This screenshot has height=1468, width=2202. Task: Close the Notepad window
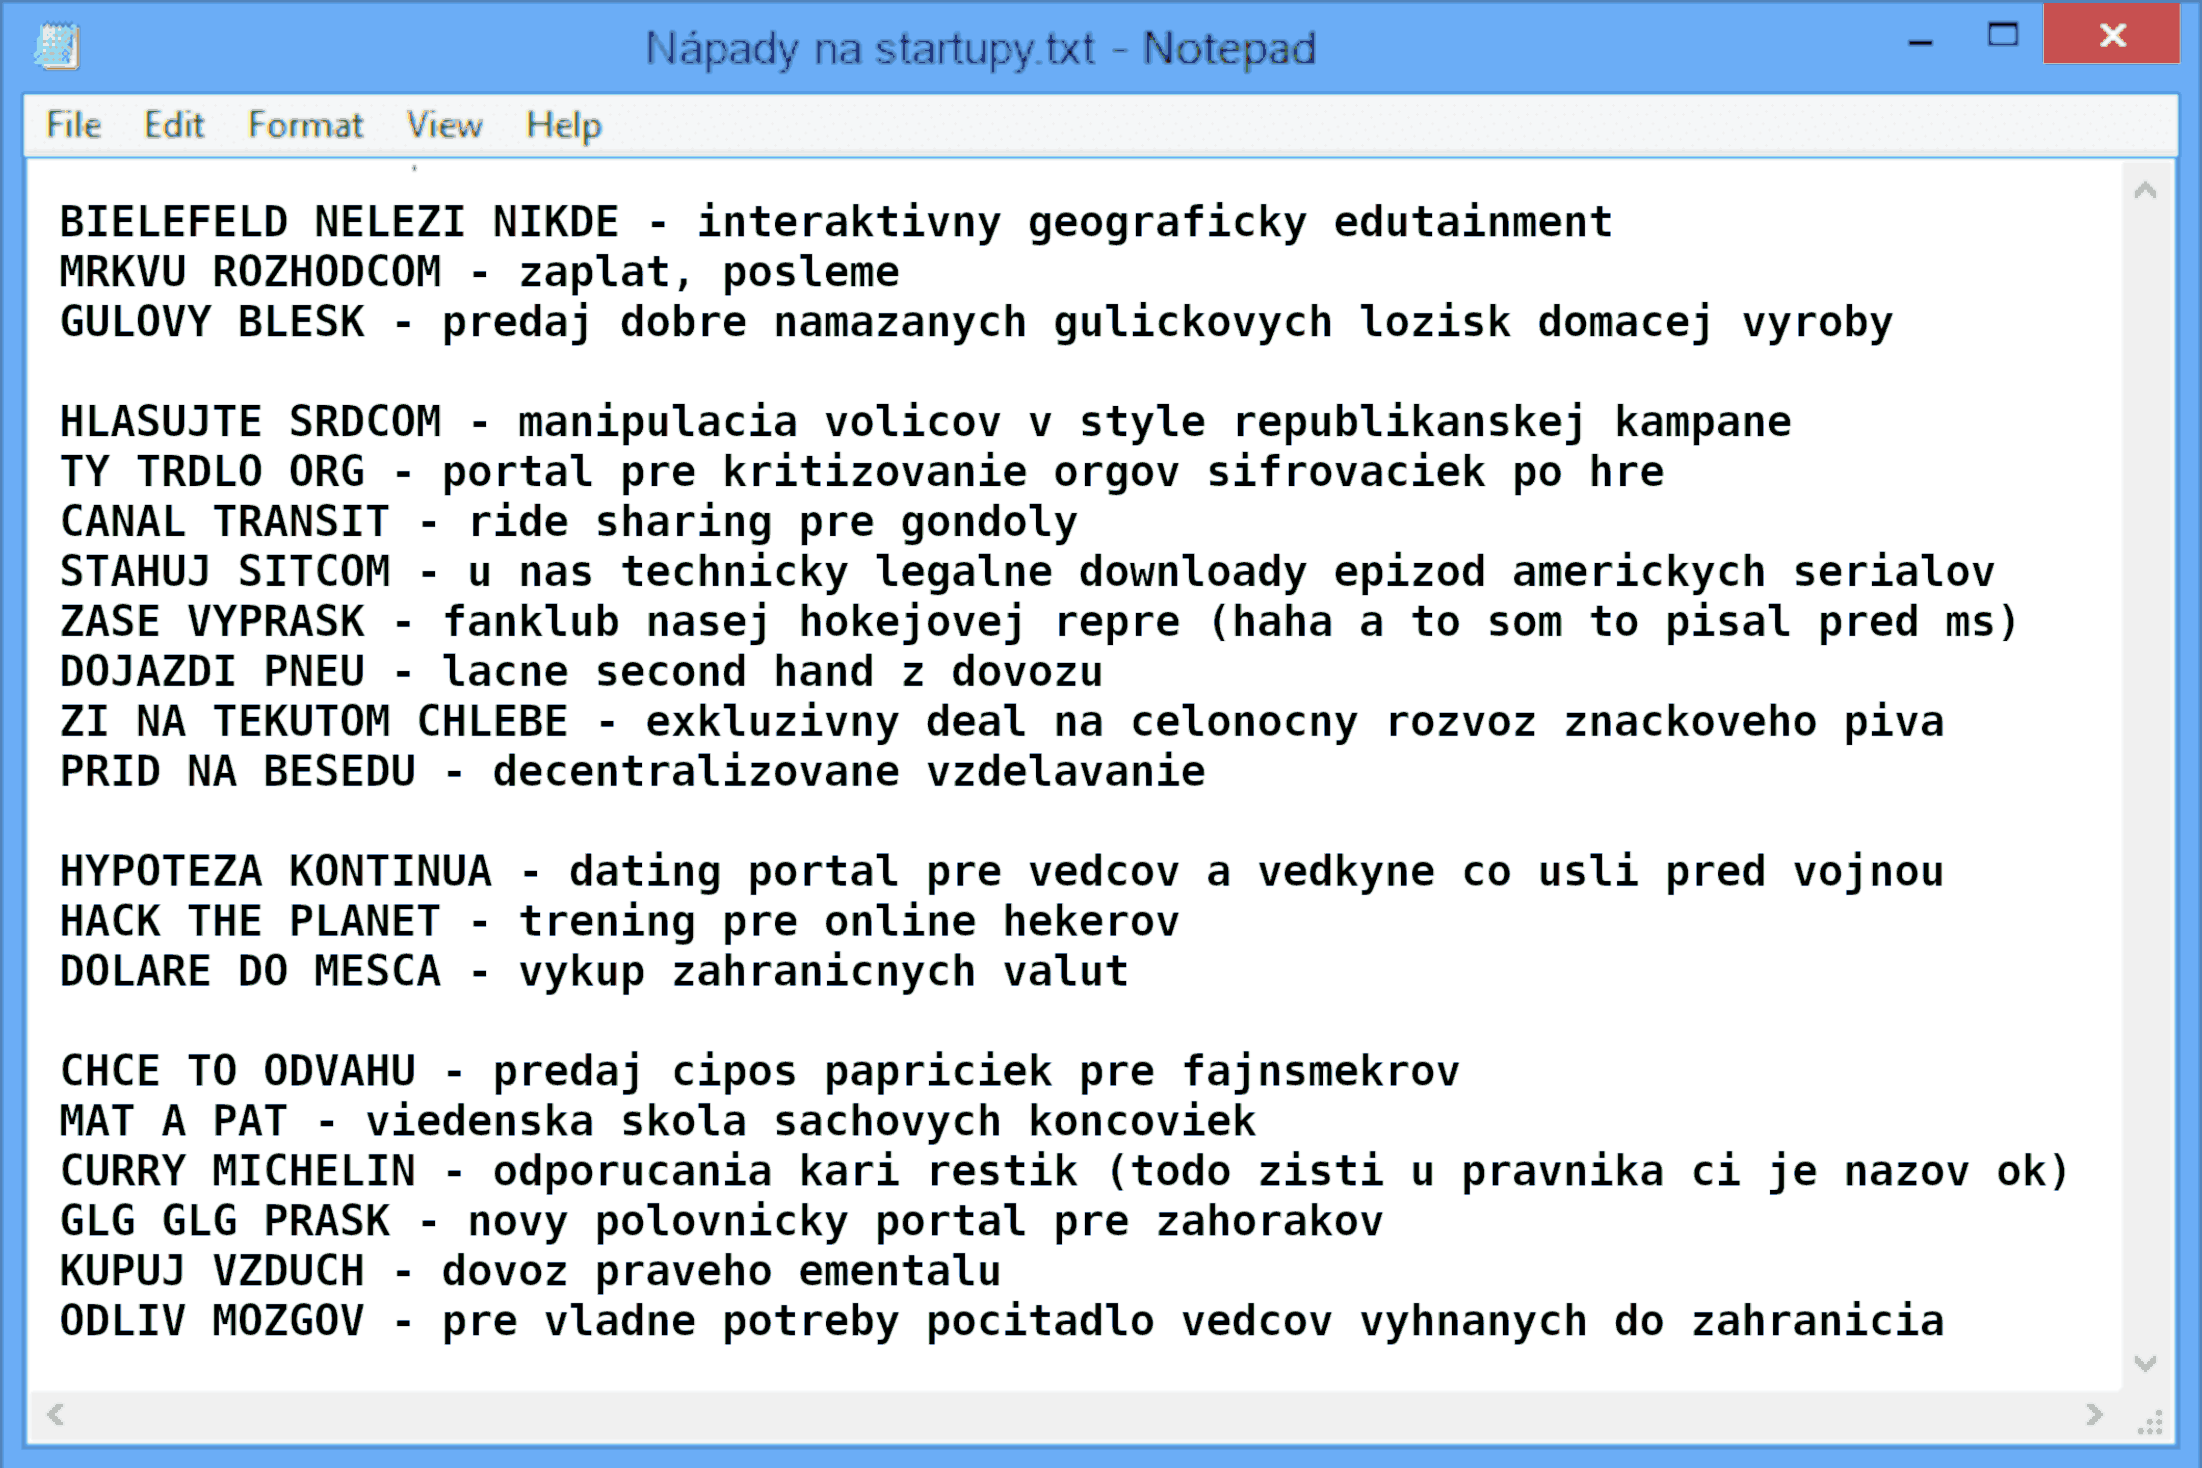pos(2112,35)
